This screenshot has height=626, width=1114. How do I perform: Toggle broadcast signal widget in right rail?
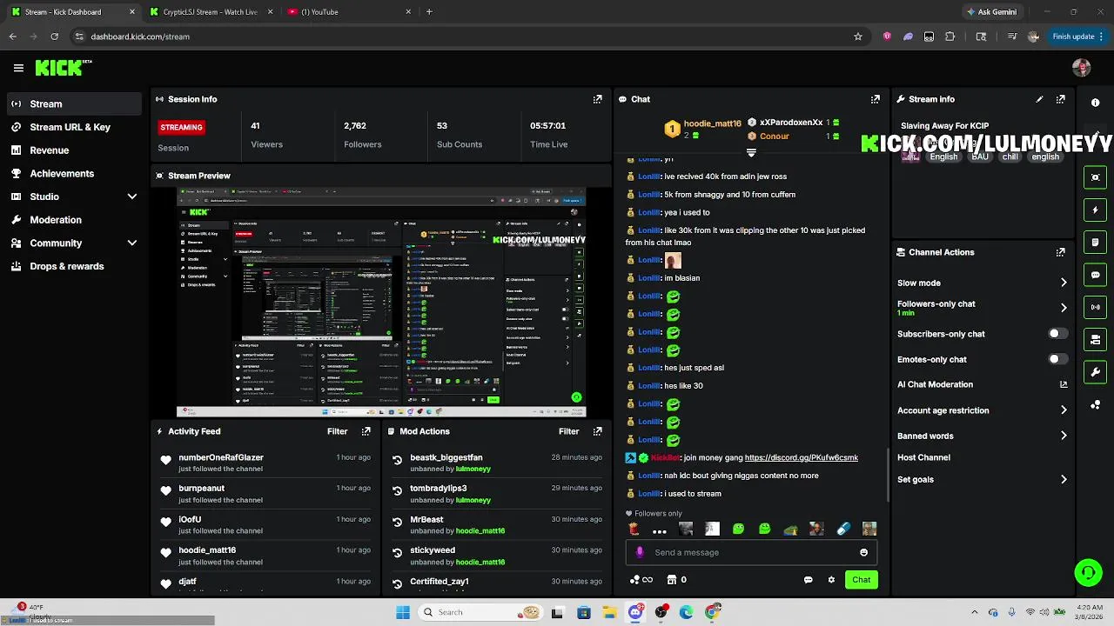click(x=1095, y=307)
